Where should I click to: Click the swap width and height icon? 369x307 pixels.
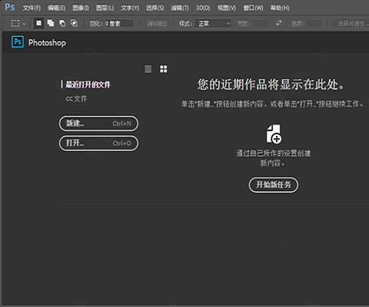[279, 24]
